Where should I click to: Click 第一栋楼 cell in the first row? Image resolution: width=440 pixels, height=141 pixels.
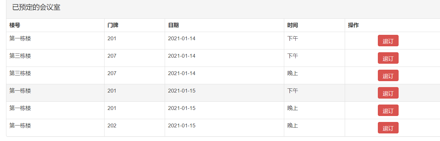[x=20, y=39]
